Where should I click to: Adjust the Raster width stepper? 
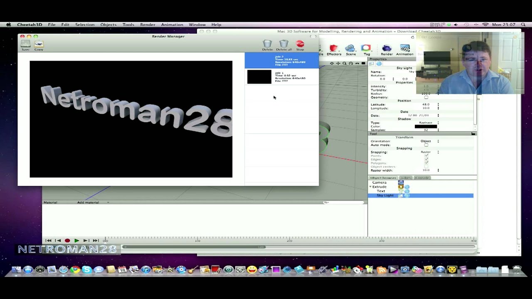(x=438, y=170)
